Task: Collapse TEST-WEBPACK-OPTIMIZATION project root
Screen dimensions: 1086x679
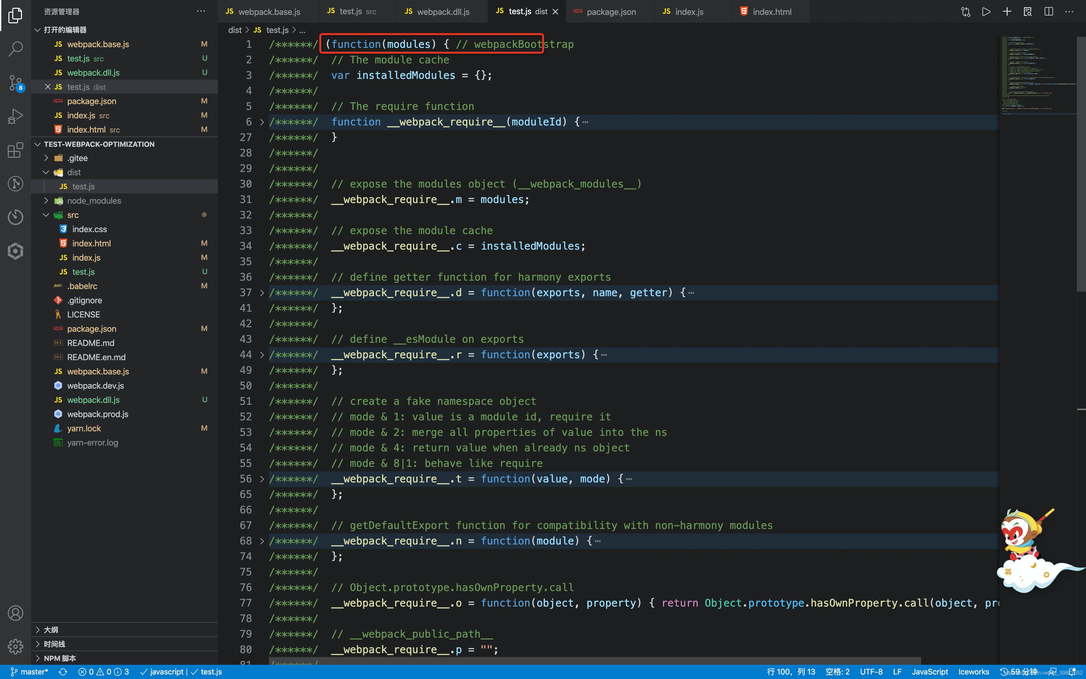Action: point(38,144)
